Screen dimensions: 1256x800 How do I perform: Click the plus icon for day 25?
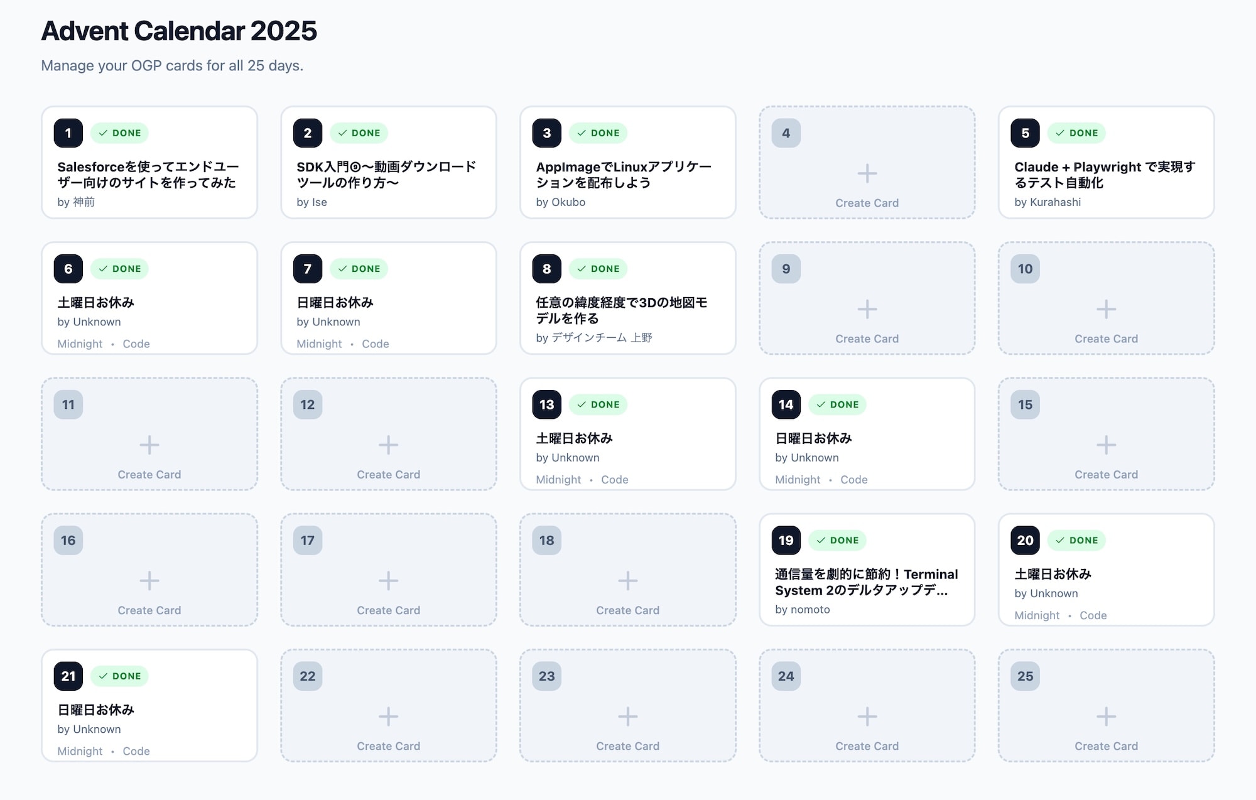[x=1106, y=716]
